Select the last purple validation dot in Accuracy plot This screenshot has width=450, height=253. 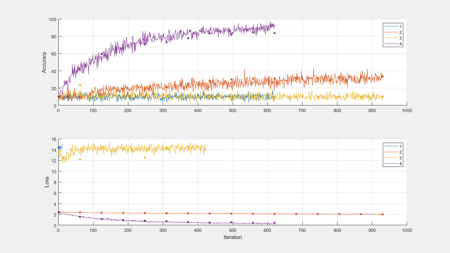(275, 33)
